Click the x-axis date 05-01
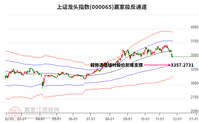This screenshot has height=123, width=199. pos(57,119)
